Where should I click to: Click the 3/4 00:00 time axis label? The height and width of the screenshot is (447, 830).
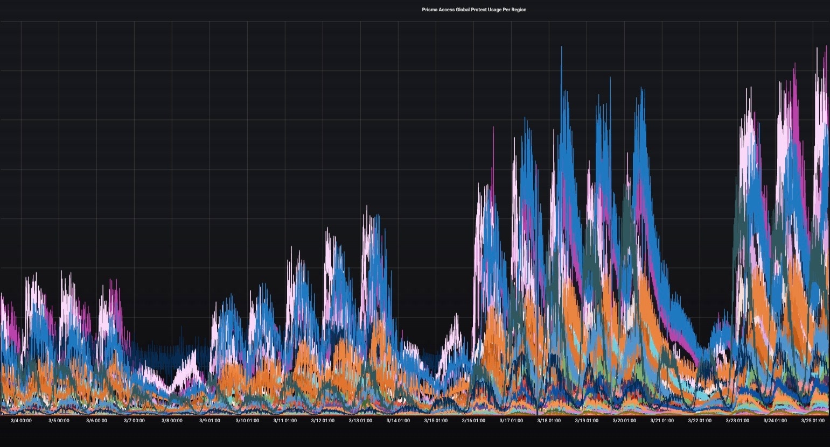point(21,421)
